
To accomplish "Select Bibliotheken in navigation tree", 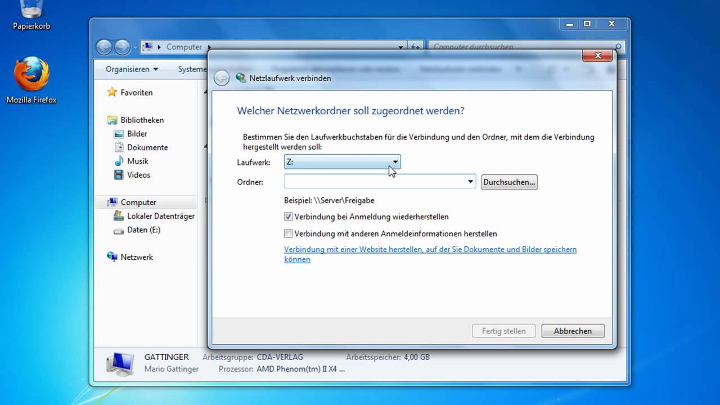I will coord(142,120).
